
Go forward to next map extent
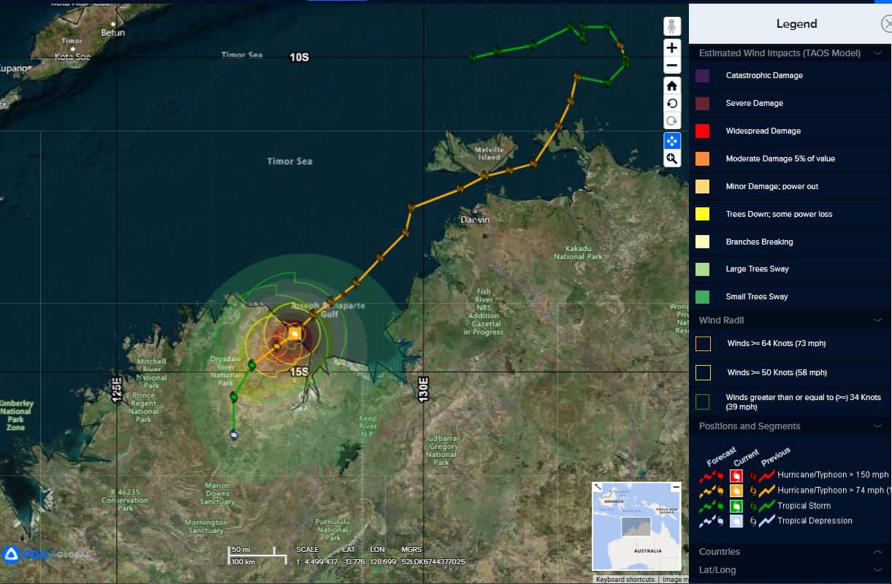pos(672,122)
